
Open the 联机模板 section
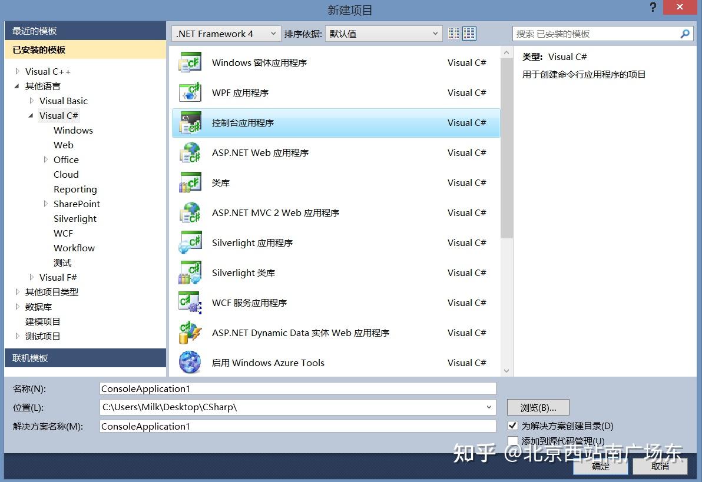coord(85,358)
